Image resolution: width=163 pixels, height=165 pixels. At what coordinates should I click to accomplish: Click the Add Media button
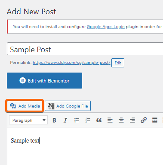pos(25,106)
